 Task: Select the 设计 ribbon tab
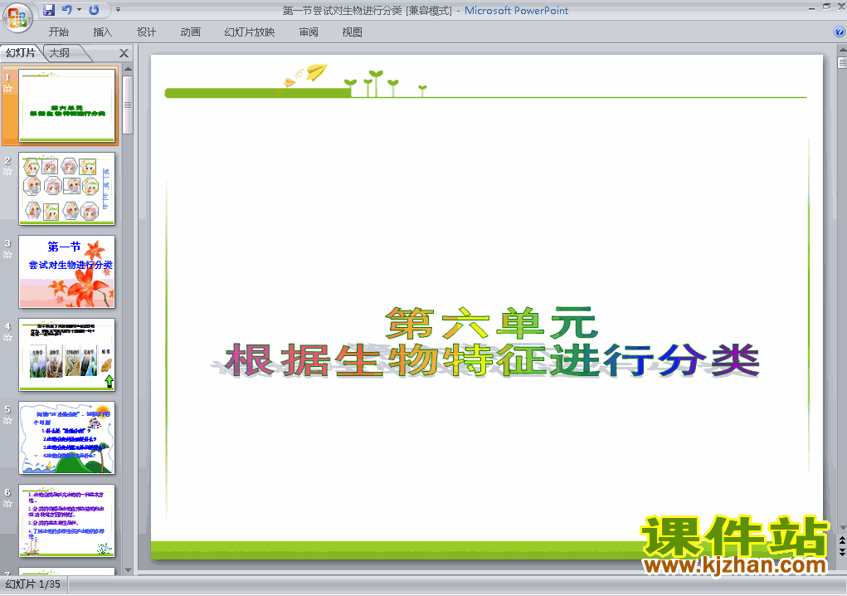pos(146,32)
